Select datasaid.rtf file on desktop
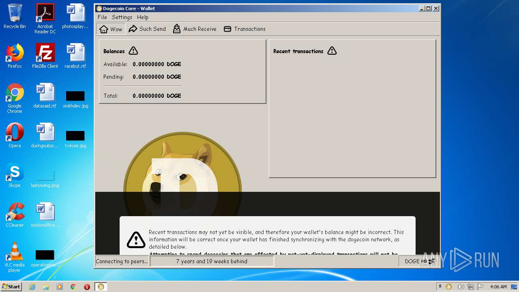This screenshot has width=519, height=292. (45, 96)
